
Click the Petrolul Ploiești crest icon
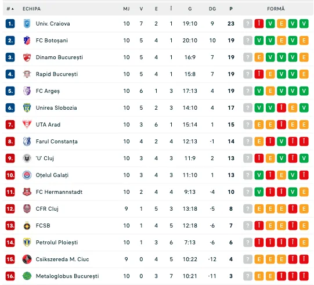tap(27, 243)
